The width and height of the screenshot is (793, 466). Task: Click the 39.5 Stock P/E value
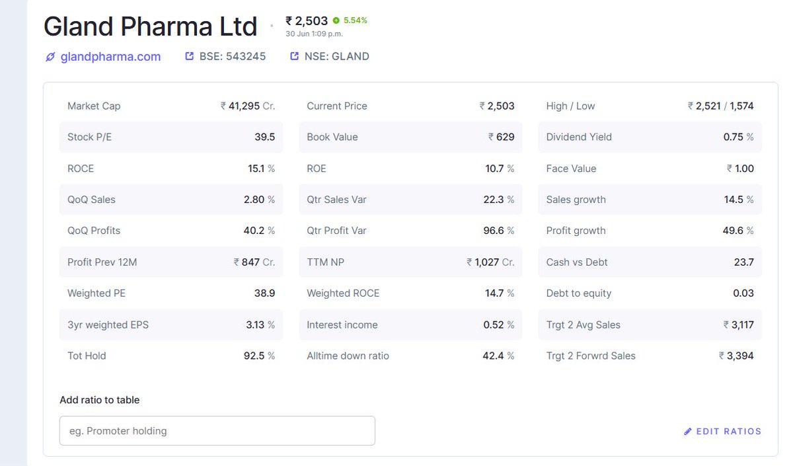pos(264,137)
